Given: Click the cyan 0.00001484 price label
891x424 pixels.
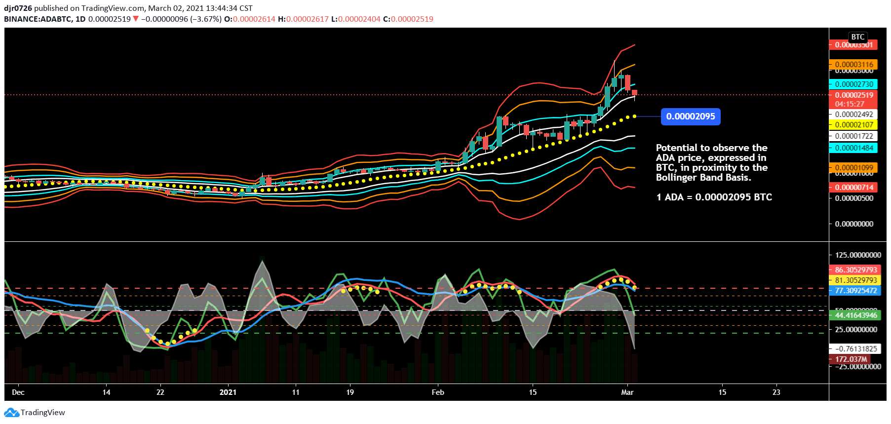Looking at the screenshot, I should (x=853, y=148).
